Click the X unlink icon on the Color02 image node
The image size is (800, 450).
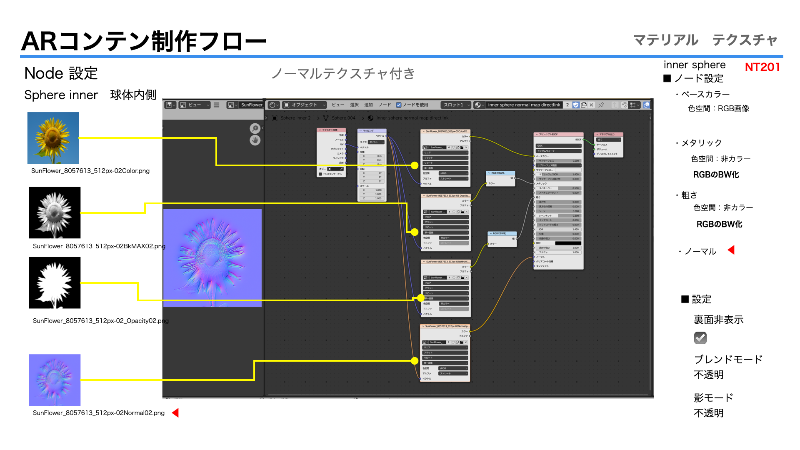coord(466,147)
